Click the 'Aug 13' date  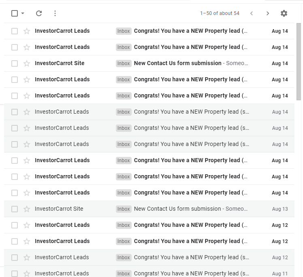click(x=280, y=209)
